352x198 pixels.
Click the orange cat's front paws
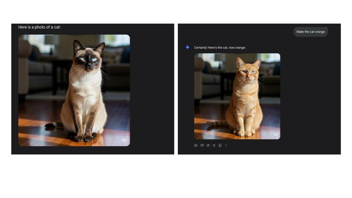[244, 132]
